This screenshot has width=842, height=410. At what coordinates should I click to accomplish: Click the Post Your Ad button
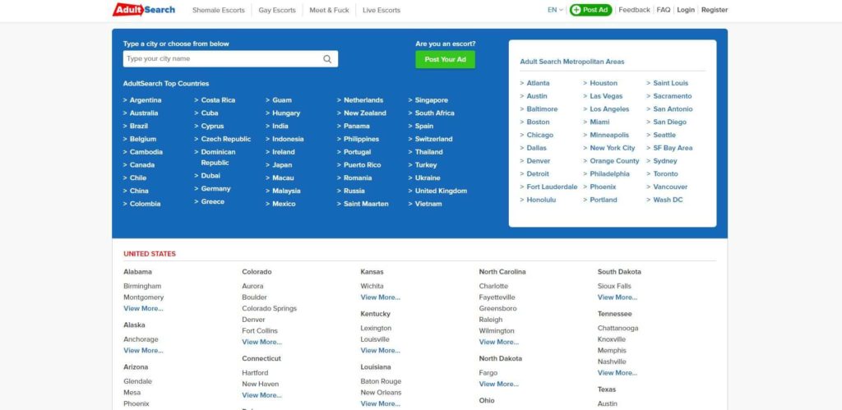[445, 59]
